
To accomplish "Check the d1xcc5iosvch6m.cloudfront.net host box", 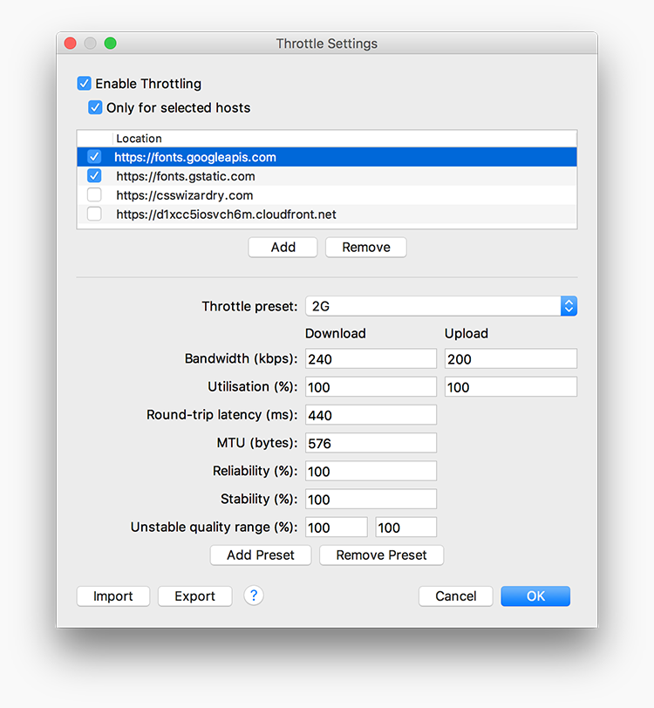I will click(x=94, y=214).
